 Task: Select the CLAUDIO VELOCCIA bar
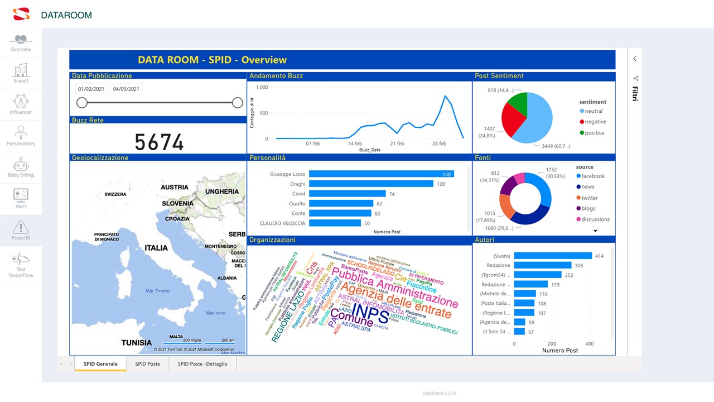[x=335, y=223]
